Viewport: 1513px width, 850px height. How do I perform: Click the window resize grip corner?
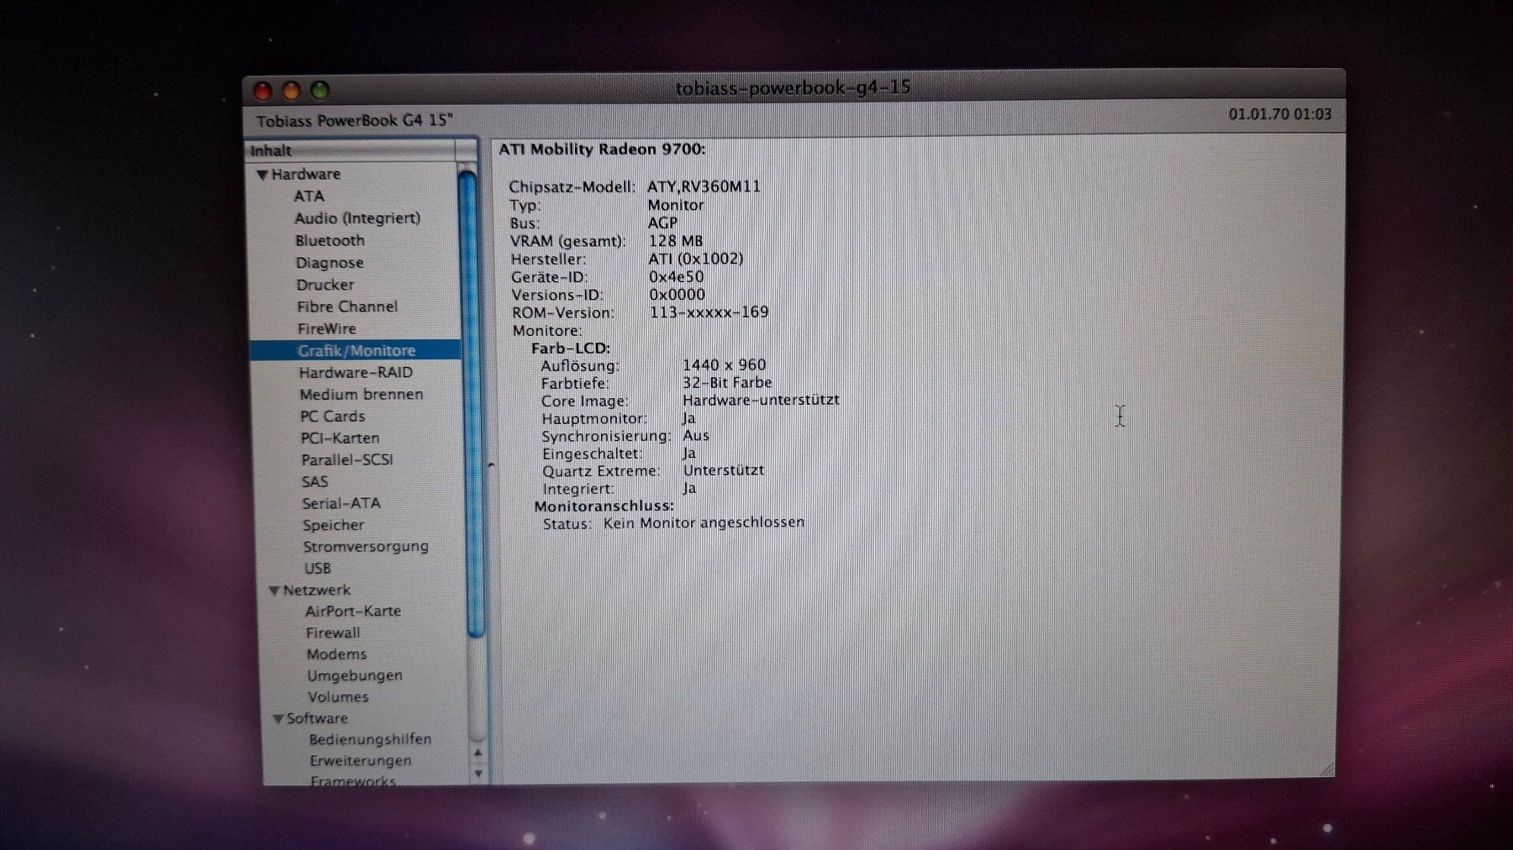tap(1326, 769)
